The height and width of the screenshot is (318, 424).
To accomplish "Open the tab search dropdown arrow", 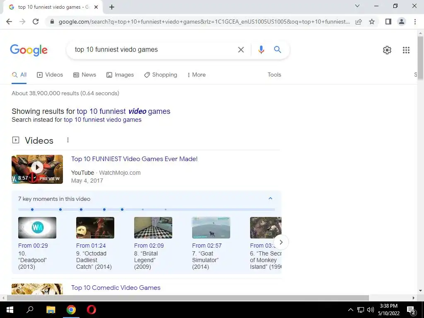I will click(x=357, y=6).
